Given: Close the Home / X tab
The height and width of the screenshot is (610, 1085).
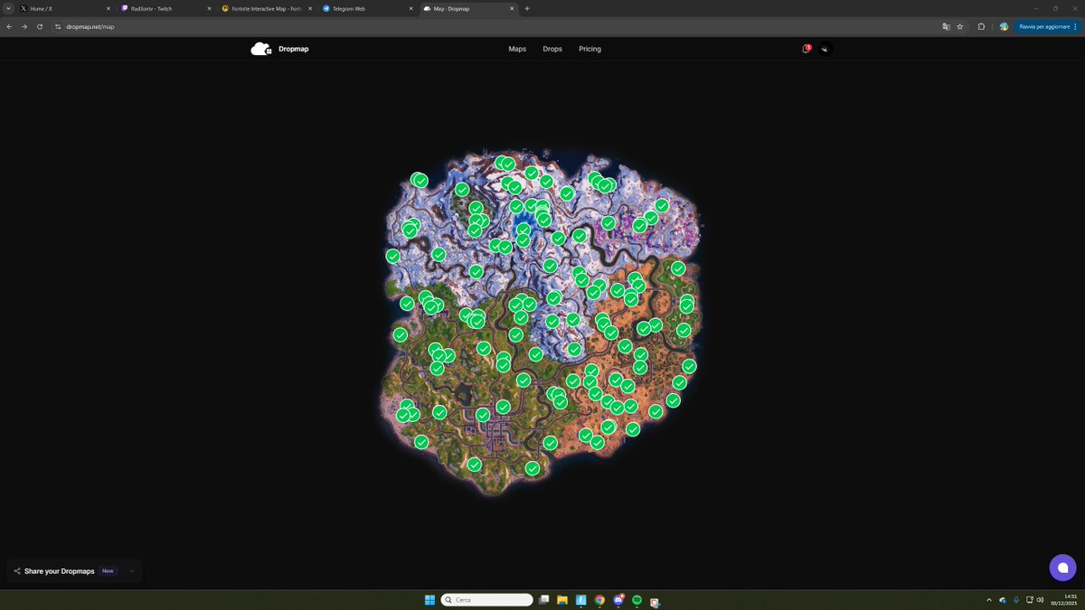Looking at the screenshot, I should [108, 8].
